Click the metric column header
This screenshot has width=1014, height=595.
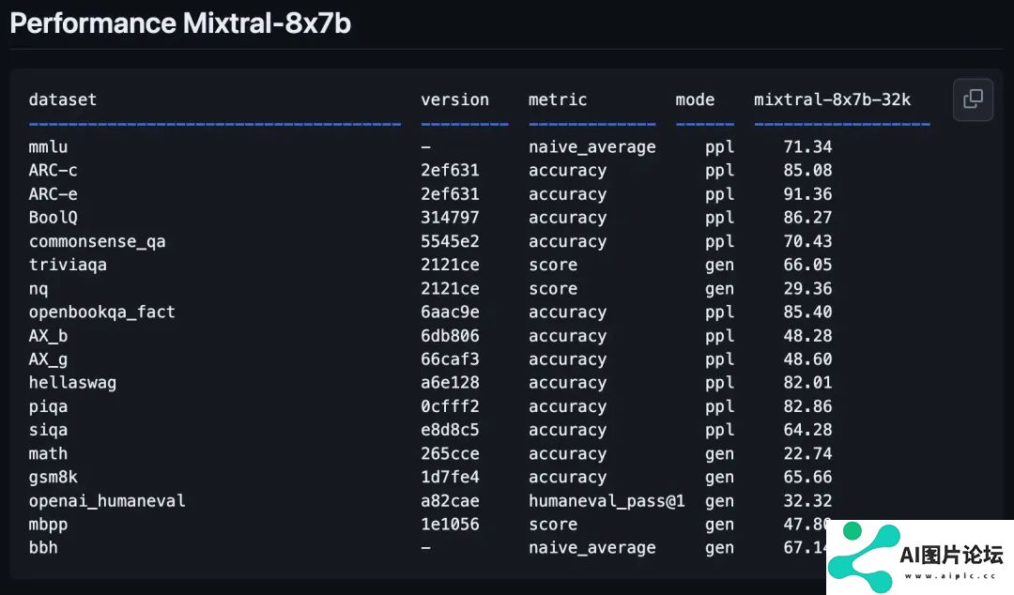(558, 99)
